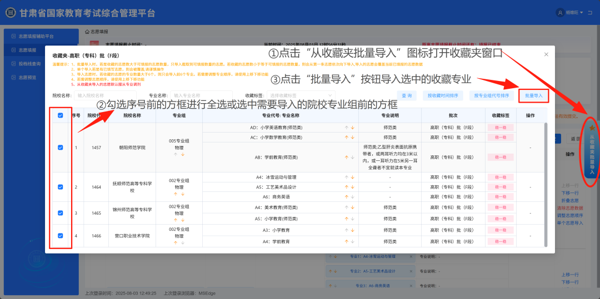Uncheck the row 2 抚顺师范高等专科学校 checkbox
This screenshot has height=299, width=600.
[x=60, y=187]
